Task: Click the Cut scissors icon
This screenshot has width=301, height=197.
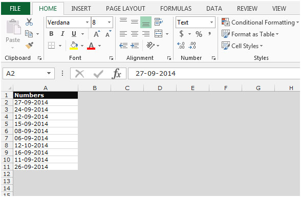Action: tap(29, 22)
